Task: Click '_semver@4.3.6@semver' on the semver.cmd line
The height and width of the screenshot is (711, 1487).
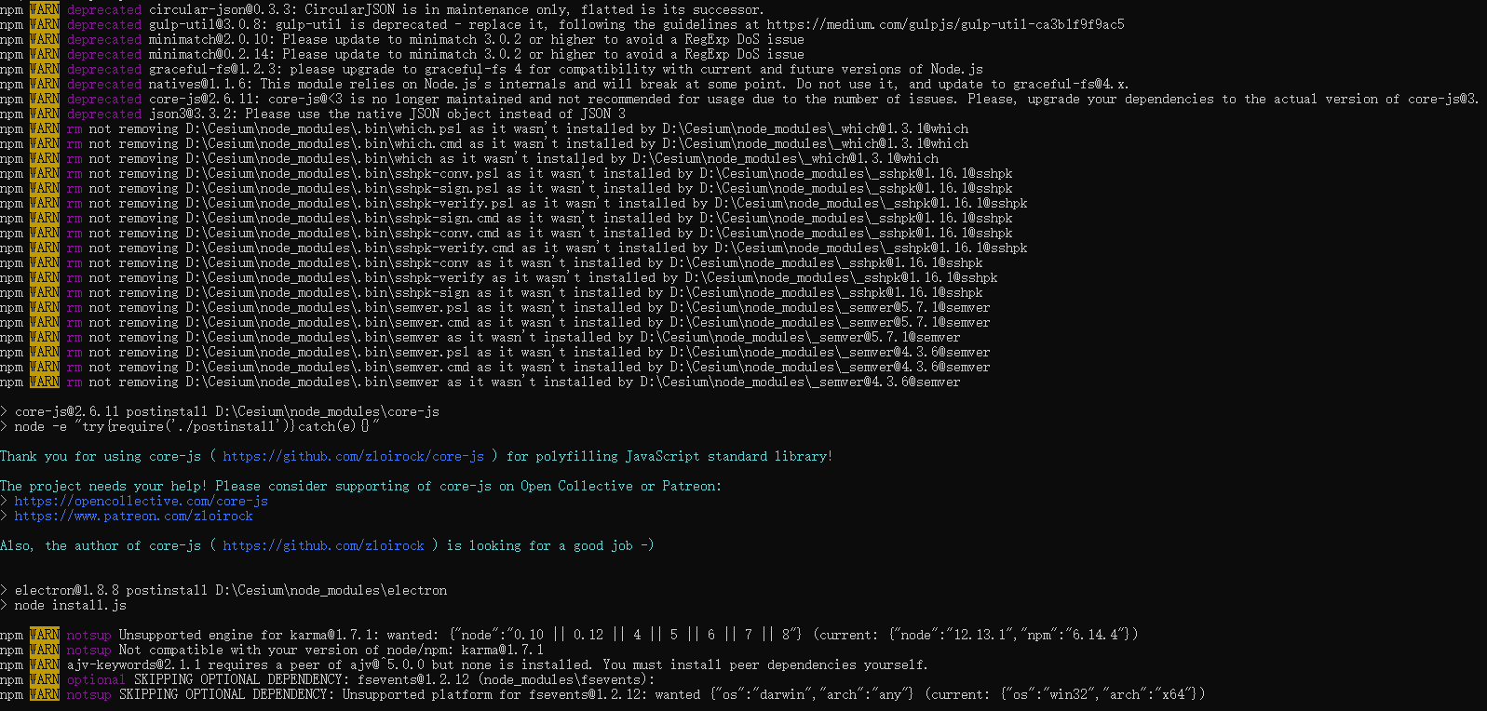Action: coord(915,367)
